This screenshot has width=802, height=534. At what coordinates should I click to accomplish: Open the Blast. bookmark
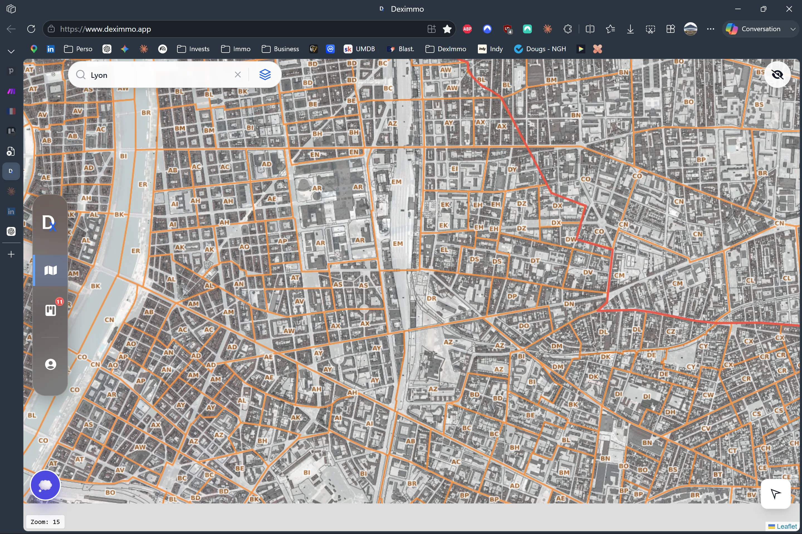(x=401, y=49)
